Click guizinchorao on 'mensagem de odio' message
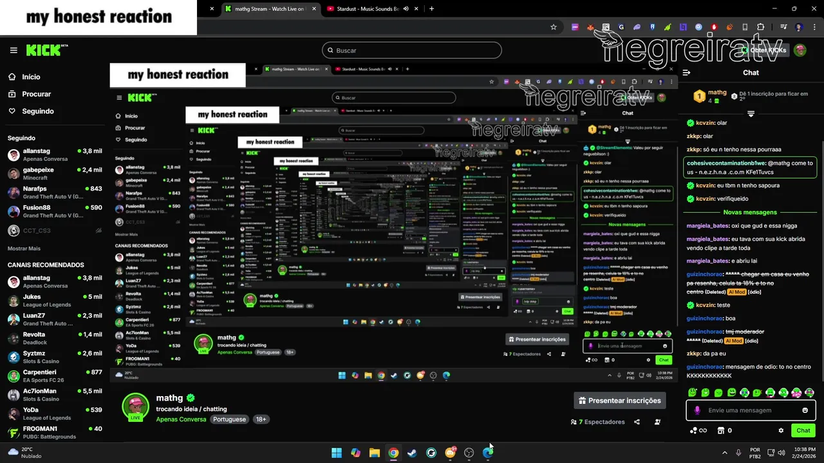 point(706,367)
